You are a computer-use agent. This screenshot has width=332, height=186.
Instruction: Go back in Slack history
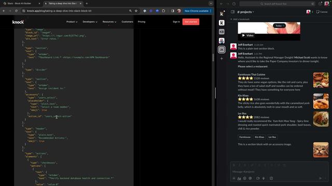pyautogui.click(x=222, y=4)
